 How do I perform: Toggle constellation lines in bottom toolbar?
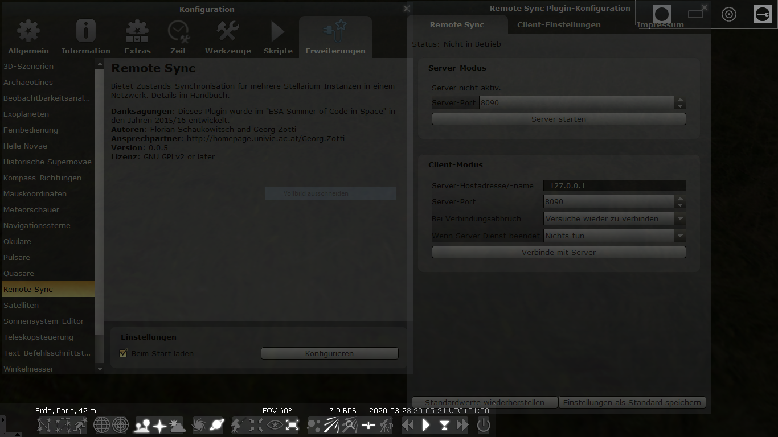click(x=45, y=425)
